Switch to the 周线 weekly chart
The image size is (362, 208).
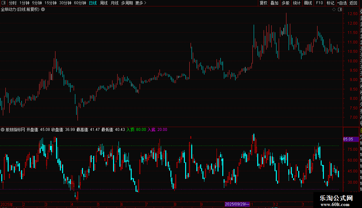point(104,3)
